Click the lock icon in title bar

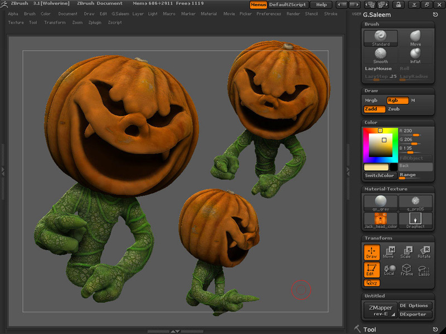(399, 4)
